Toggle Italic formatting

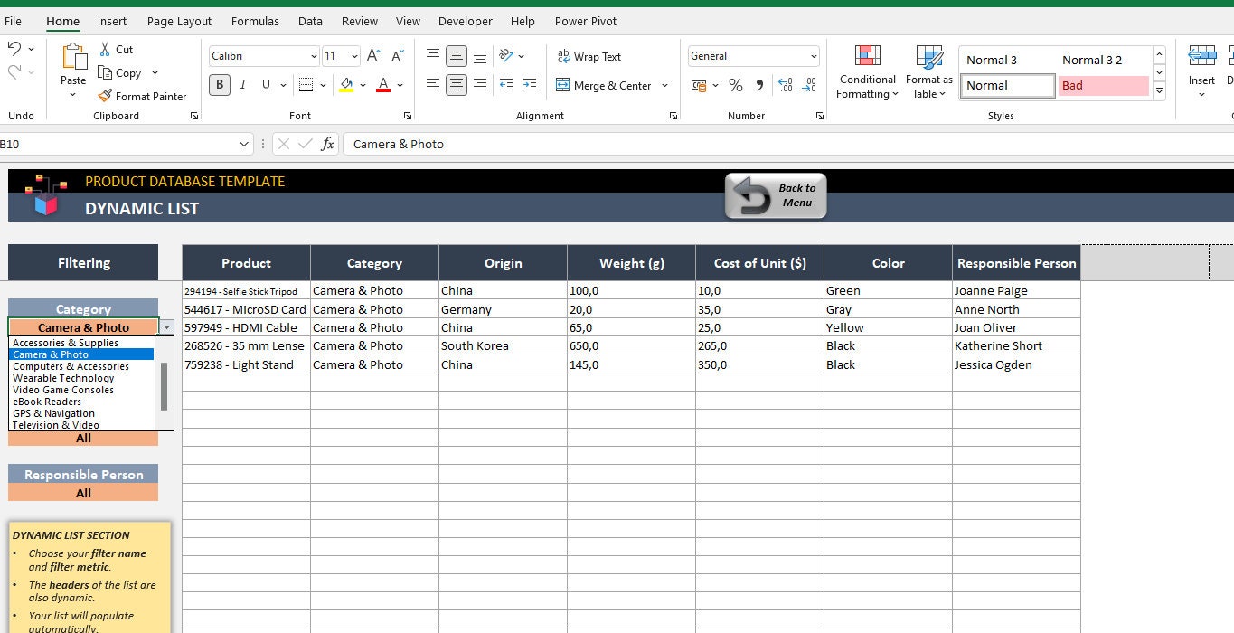(242, 84)
